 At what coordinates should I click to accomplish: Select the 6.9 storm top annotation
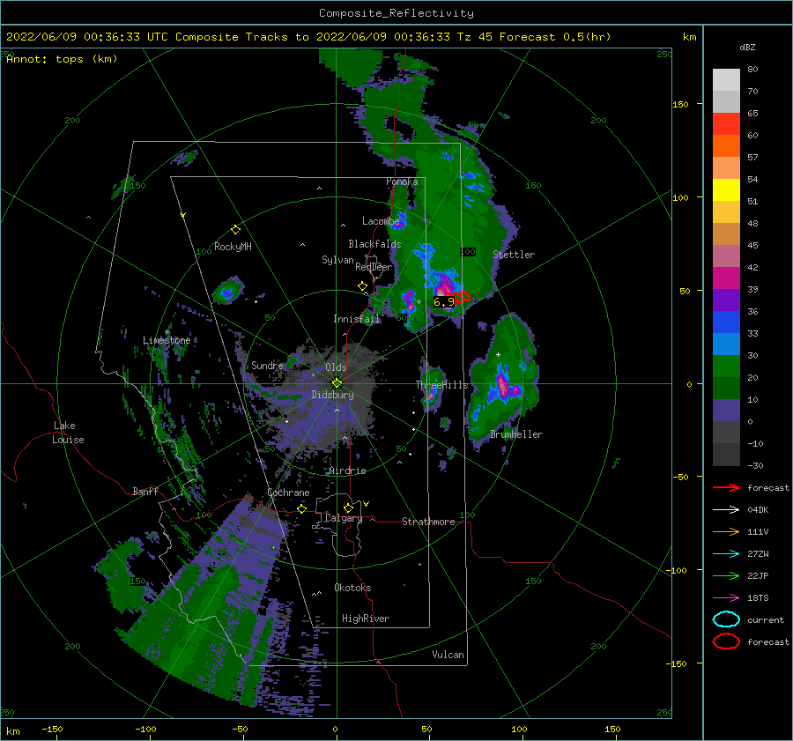444,302
